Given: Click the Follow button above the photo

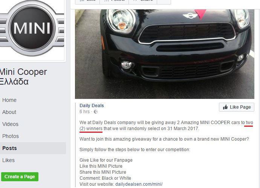Looking at the screenshot, I should (114, 2).
